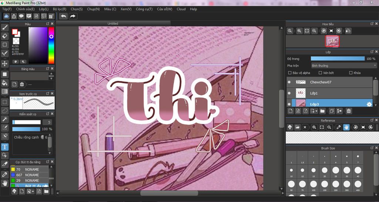Screen dimensions: 379x202
Task: Open image file in Reference panel
Action: click(x=297, y=127)
